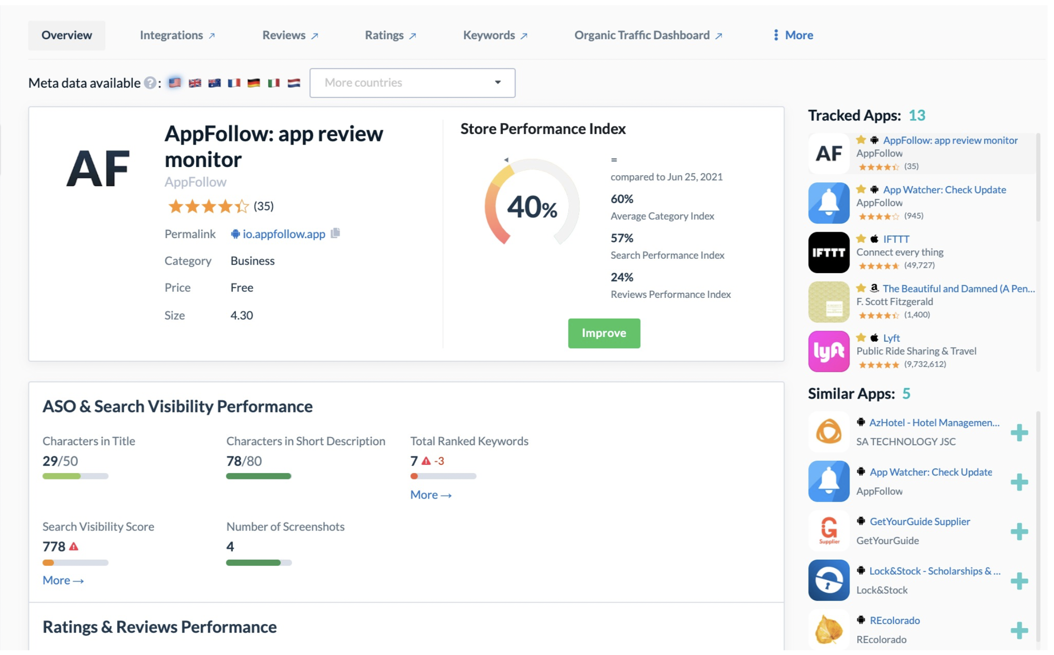Toggle favorite star for Lyft tracked app
The height and width of the screenshot is (655, 1054).
coord(861,338)
